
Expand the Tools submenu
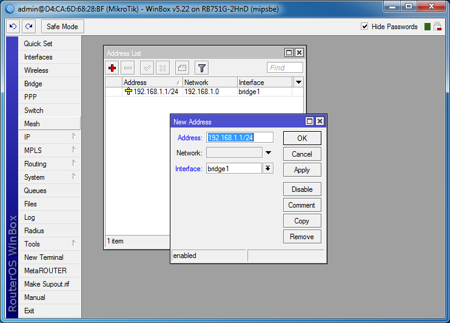74,243
